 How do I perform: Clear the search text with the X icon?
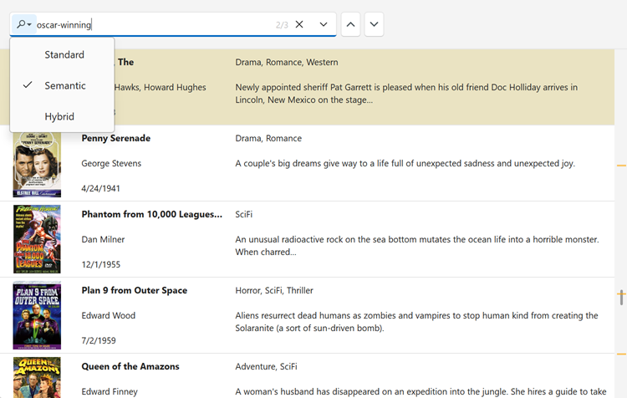coord(299,24)
